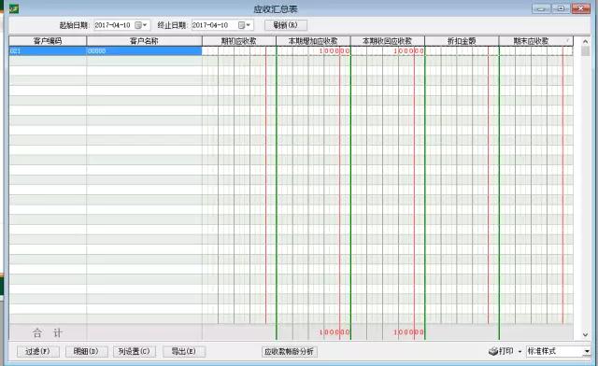This screenshot has height=366, width=598.
Task: Click the scroll down arrow of the table
Action: tap(586, 335)
